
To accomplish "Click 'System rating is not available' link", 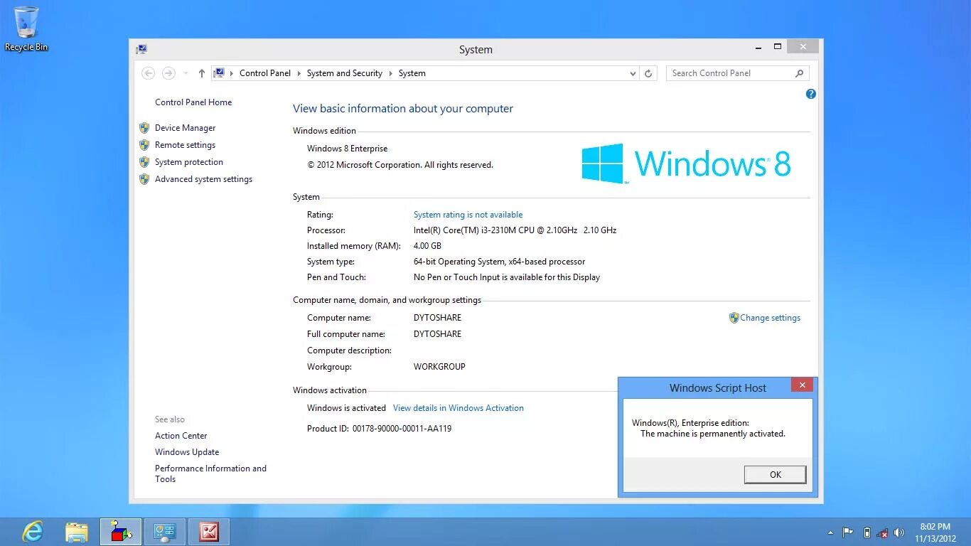I will [x=468, y=215].
